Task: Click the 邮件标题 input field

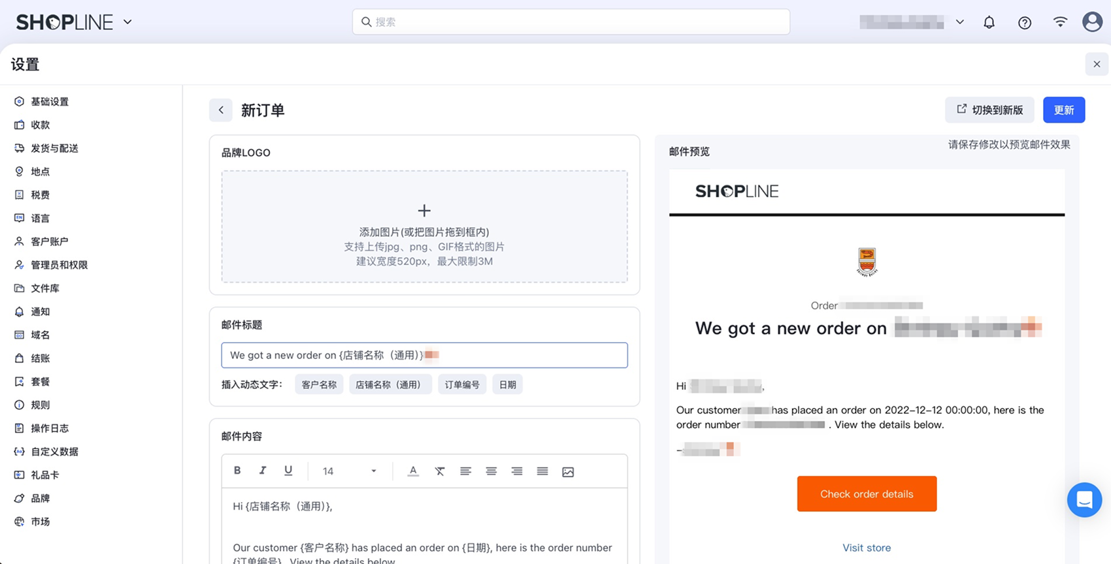Action: [424, 355]
